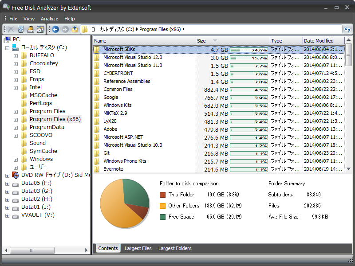Select SCOOVO in the folder tree

41,135
